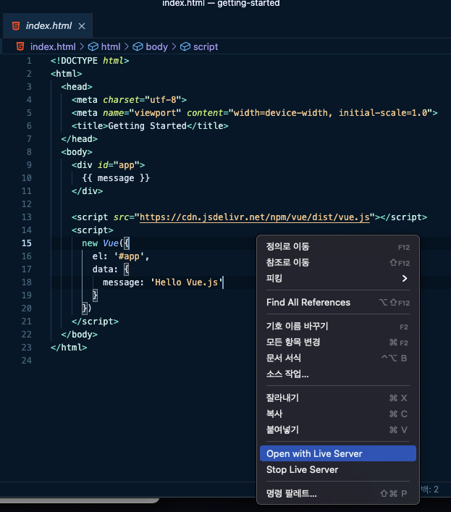The height and width of the screenshot is (512, 451).
Task: Open the vue.js CDN link on line 13
Action: pyautogui.click(x=255, y=217)
